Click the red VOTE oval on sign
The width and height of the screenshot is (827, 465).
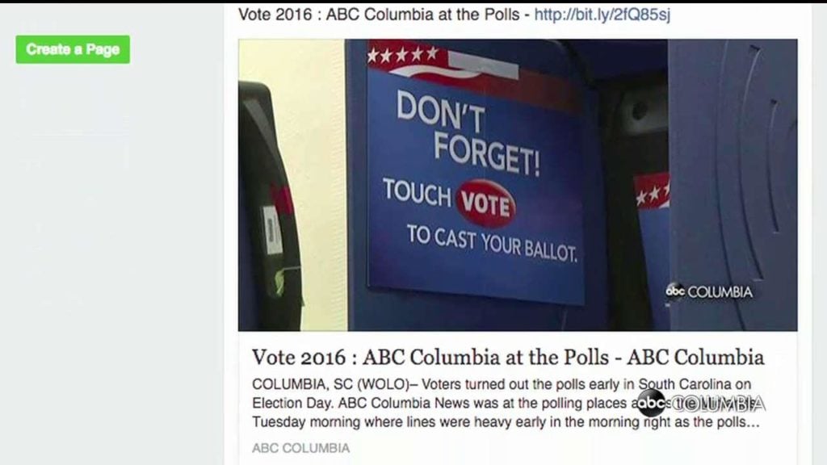pos(485,204)
